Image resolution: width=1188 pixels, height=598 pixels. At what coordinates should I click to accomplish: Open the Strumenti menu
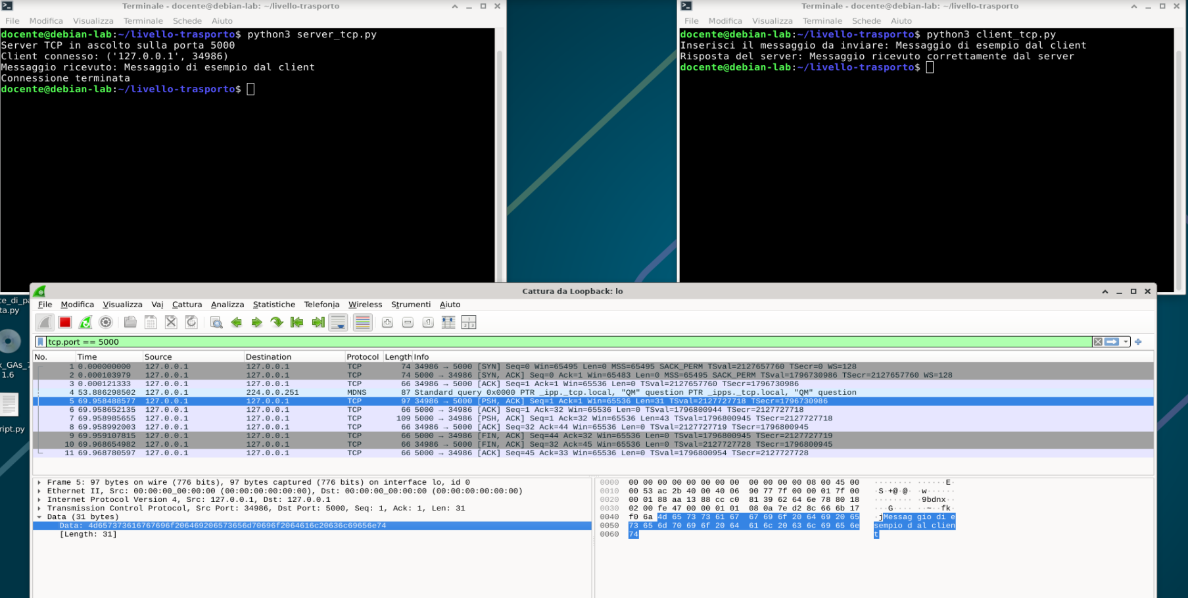point(411,305)
